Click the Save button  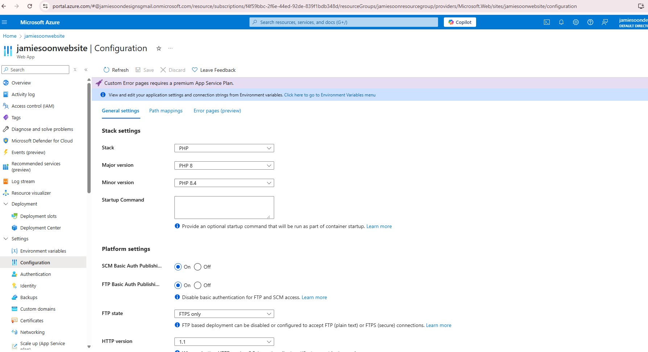(x=144, y=70)
